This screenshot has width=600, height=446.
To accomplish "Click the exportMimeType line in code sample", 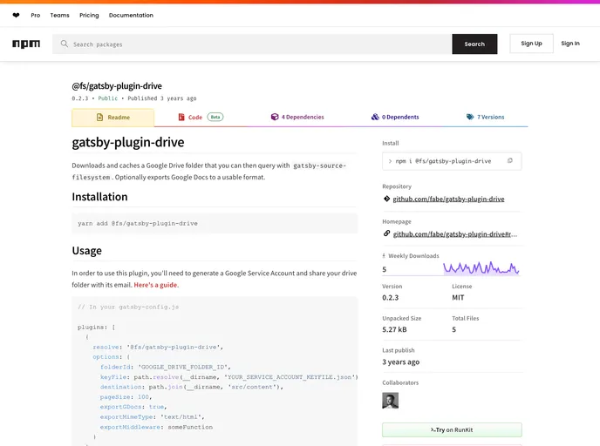I will pyautogui.click(x=153, y=417).
